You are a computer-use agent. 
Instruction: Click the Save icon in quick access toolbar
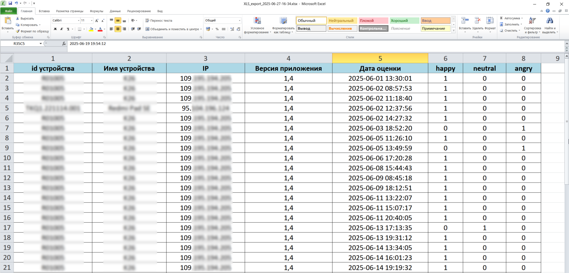coord(10,3)
